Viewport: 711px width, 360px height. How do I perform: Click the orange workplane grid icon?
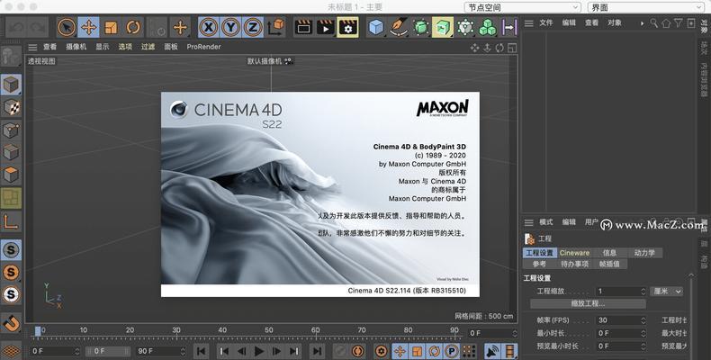tap(11, 350)
